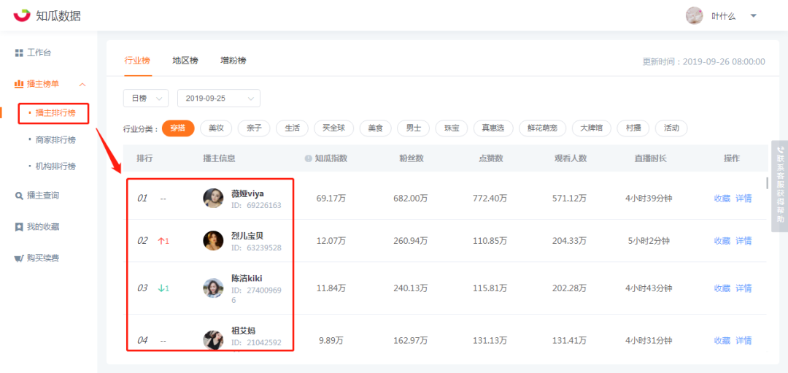788x373 pixels.
Task: Click the table vertical scrollbar
Action: [x=767, y=183]
